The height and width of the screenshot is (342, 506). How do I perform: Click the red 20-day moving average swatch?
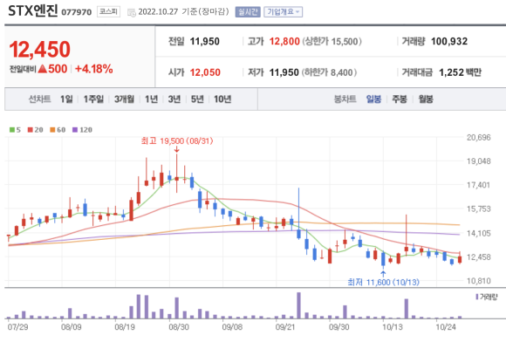pos(31,130)
